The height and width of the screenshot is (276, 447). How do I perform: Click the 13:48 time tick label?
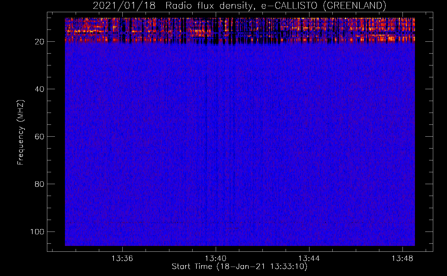[403, 258]
